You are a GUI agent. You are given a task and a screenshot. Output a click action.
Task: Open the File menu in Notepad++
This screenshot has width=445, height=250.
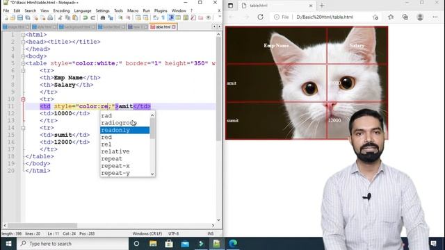[x=6, y=10]
